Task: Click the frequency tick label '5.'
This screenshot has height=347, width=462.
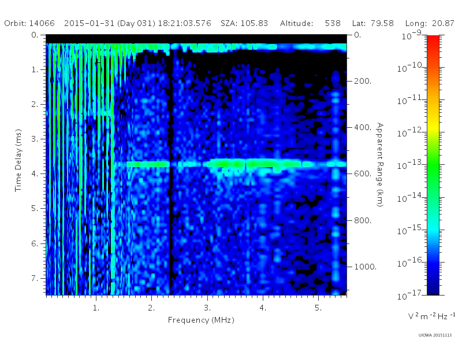Action: (x=318, y=308)
